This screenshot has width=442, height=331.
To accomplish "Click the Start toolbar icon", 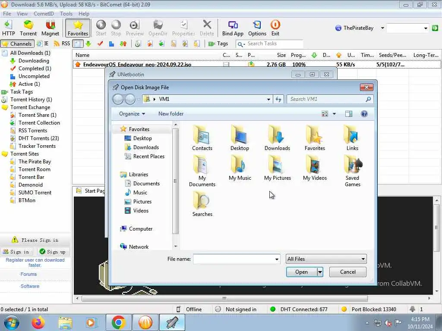I will [101, 28].
